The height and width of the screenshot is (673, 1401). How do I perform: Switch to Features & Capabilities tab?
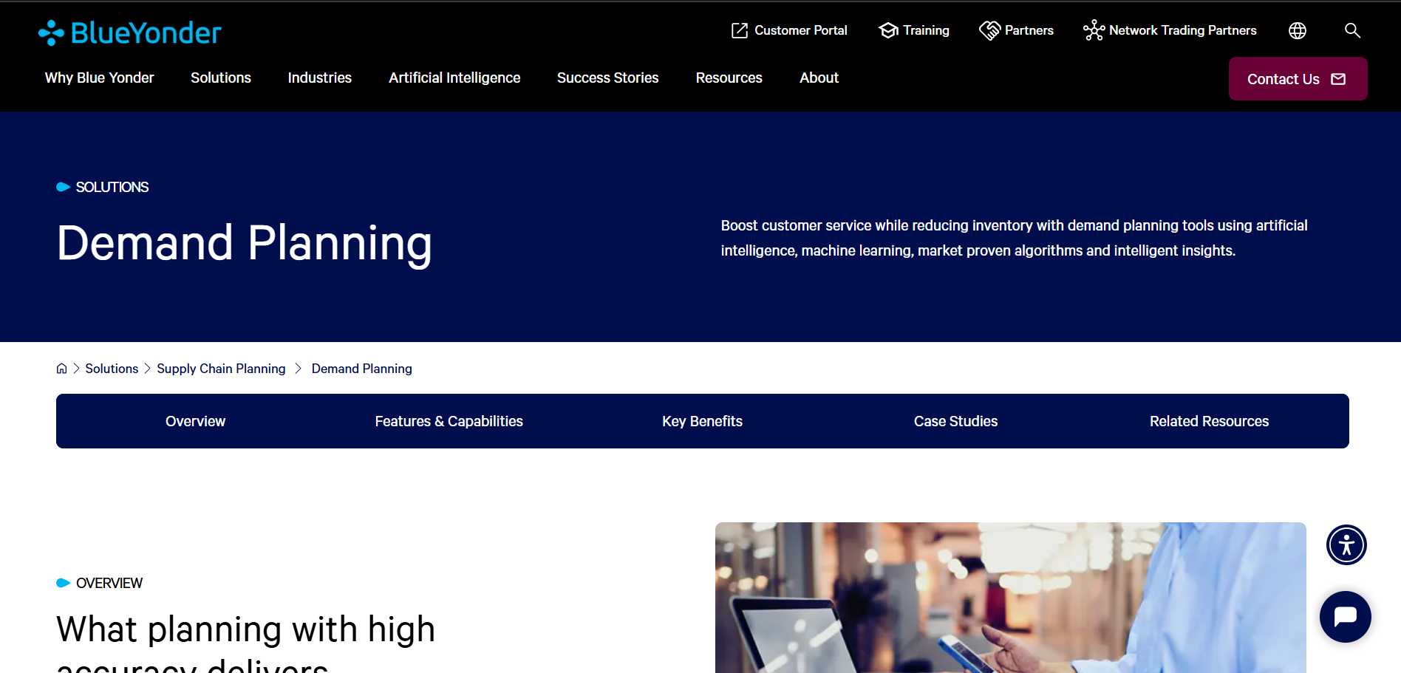coord(449,421)
